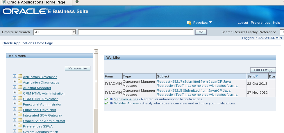
Task: Expand Application Developer menu node
Action: [x=15, y=76]
